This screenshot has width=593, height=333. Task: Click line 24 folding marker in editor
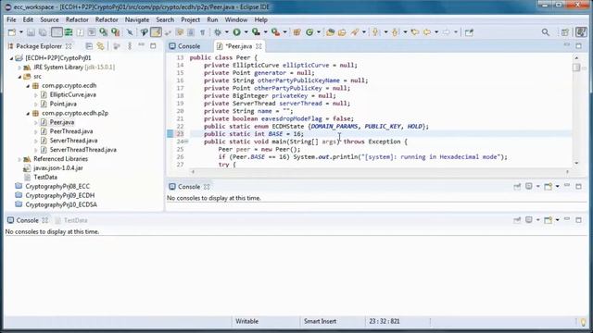click(186, 142)
